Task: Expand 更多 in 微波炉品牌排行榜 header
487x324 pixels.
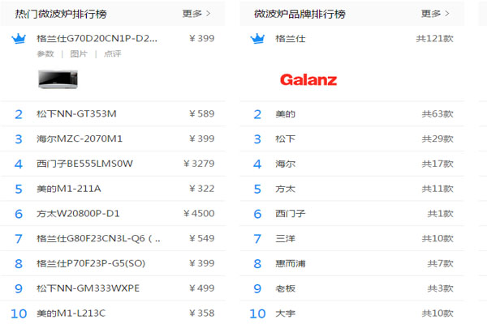Action: click(x=435, y=14)
